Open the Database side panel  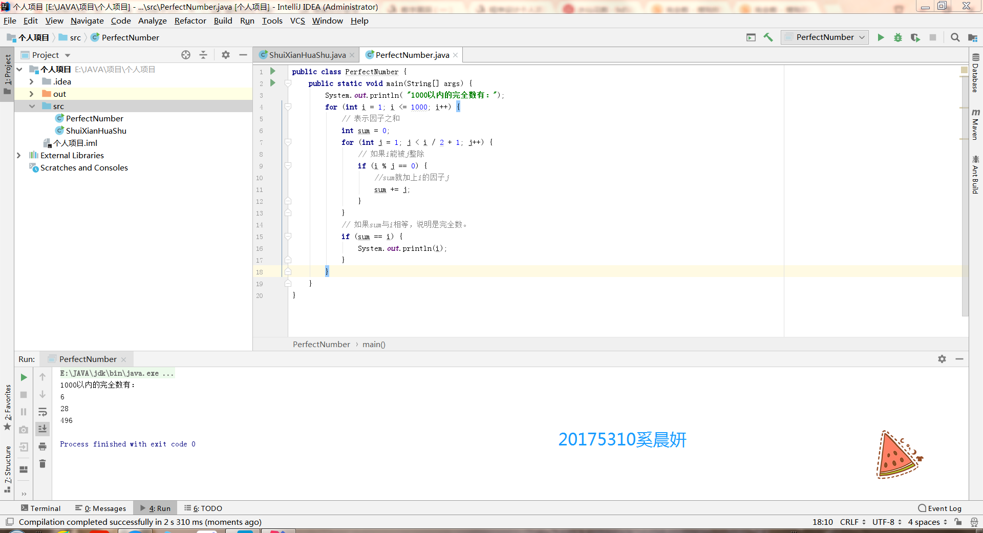[x=975, y=73]
